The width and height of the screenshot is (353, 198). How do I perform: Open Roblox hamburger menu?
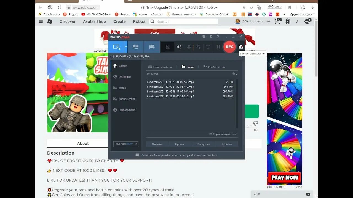click(41, 21)
